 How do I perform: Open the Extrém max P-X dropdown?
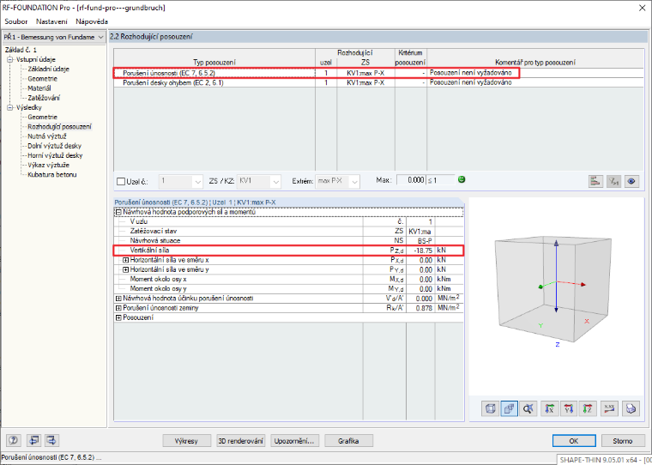[x=354, y=181]
